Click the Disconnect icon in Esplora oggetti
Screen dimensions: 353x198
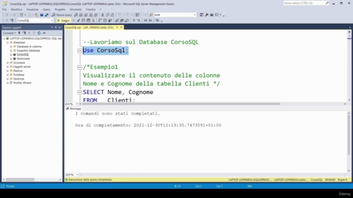[24, 33]
